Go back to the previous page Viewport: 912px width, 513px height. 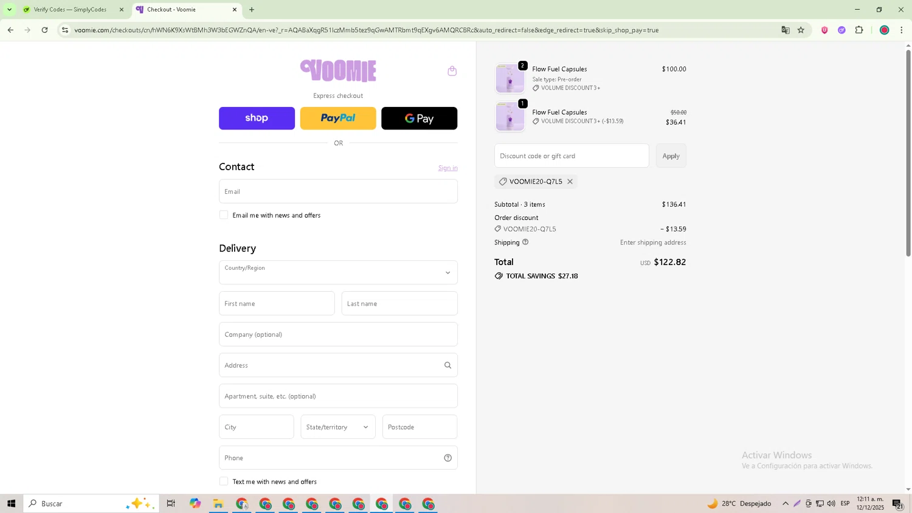(x=10, y=30)
